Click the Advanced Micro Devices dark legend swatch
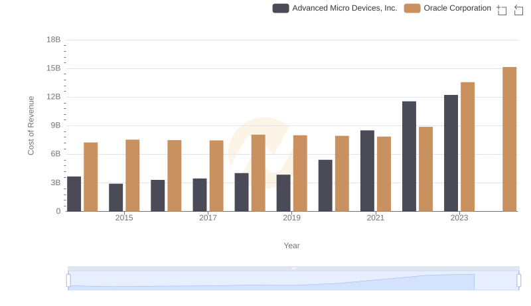The width and height of the screenshot is (531, 306). click(x=281, y=8)
